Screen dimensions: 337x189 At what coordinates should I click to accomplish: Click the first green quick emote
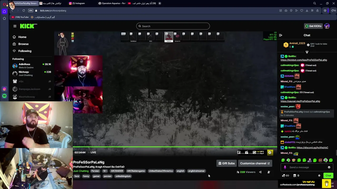tap(283, 160)
